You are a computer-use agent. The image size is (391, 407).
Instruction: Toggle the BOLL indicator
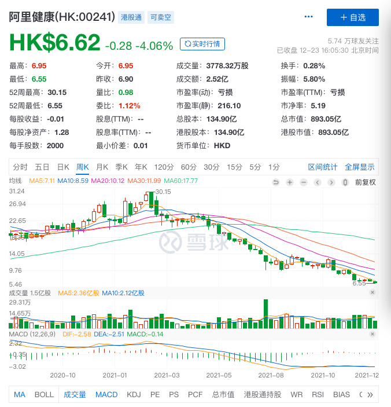click(44, 394)
